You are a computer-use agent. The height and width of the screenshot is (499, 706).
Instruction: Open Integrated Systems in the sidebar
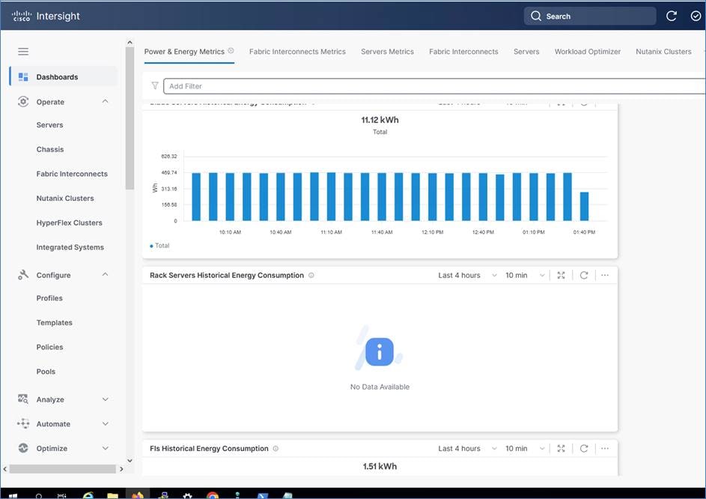pos(70,247)
